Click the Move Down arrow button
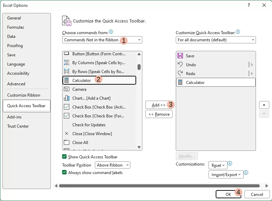272x201 pixels. point(264,114)
